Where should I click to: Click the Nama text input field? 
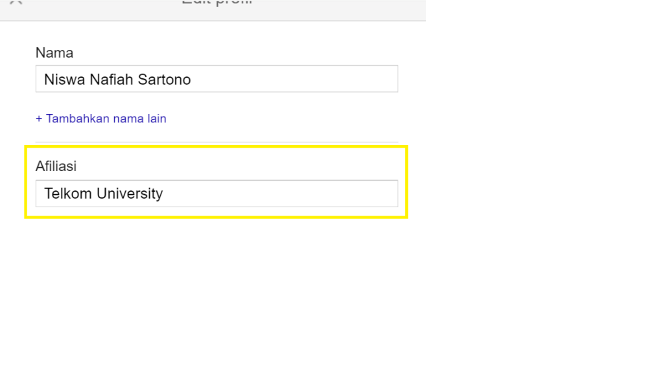click(216, 79)
